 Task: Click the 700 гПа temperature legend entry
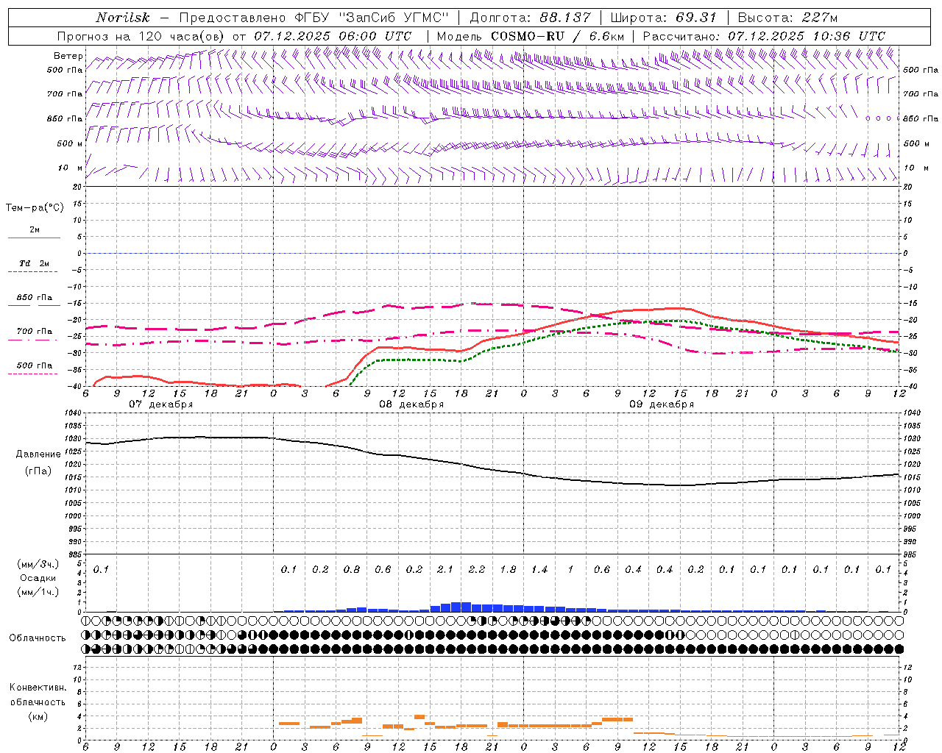click(35, 332)
